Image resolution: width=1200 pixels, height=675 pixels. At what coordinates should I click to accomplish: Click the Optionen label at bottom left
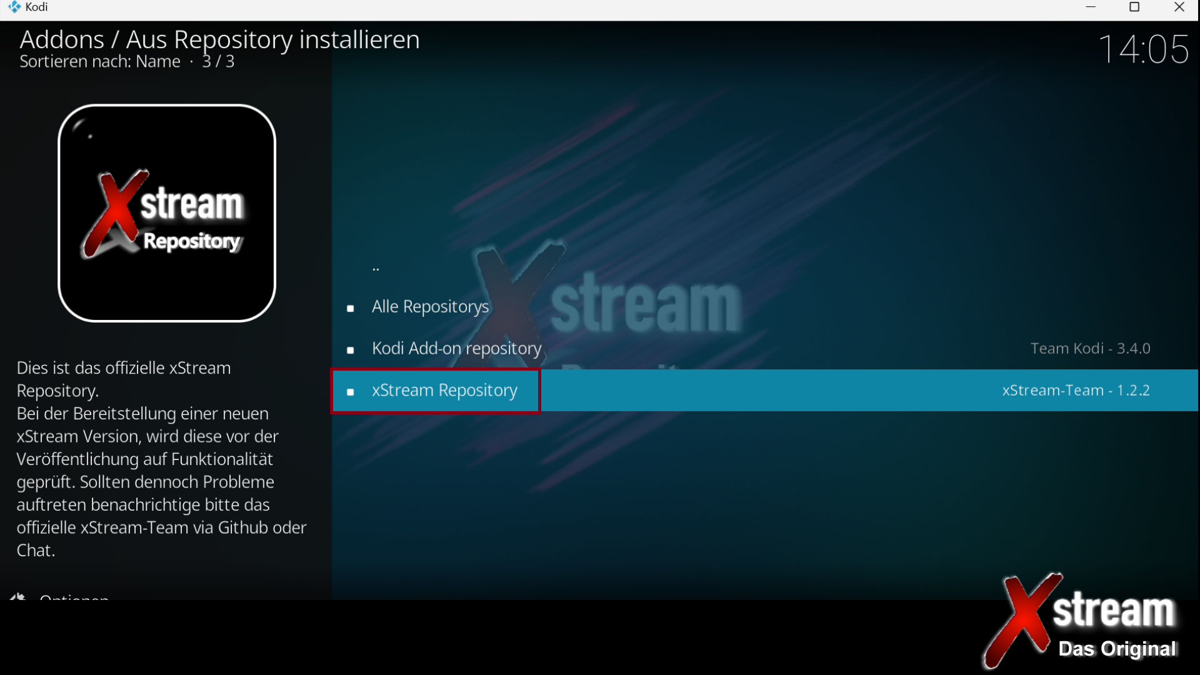(x=74, y=597)
